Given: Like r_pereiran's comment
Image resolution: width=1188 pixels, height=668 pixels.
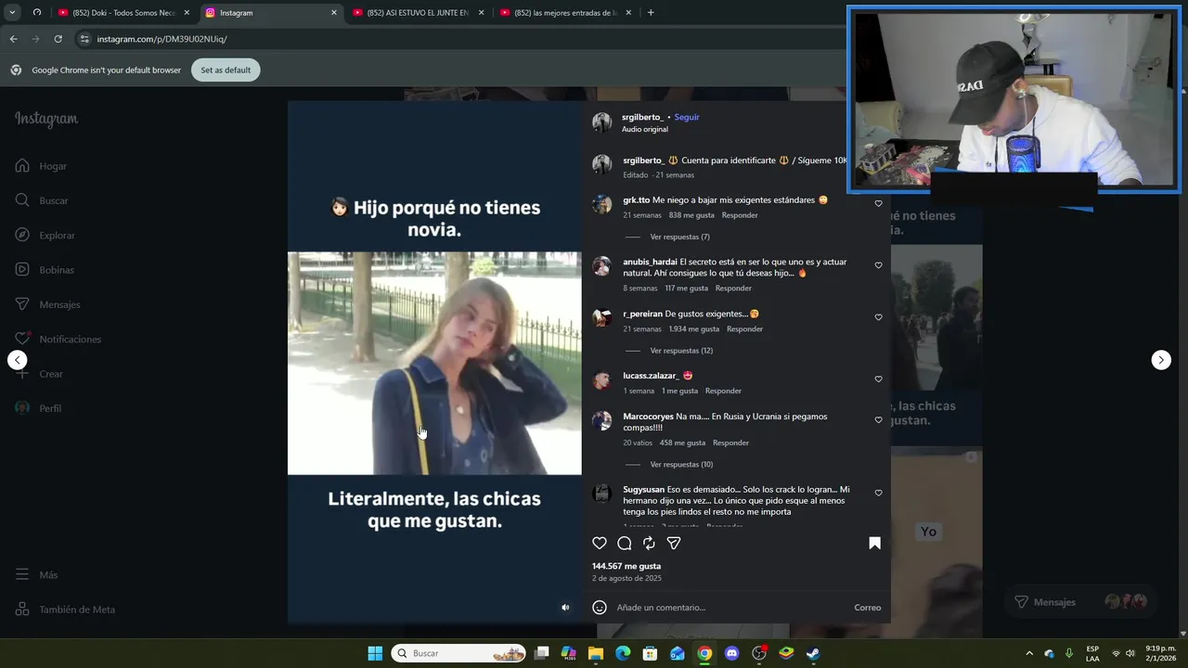Looking at the screenshot, I should [x=878, y=317].
